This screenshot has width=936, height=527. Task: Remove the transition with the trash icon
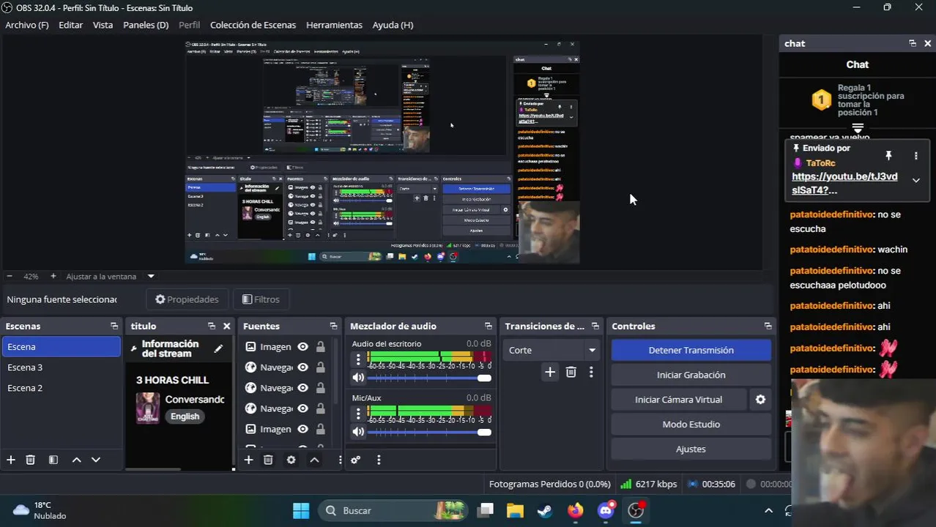pyautogui.click(x=571, y=372)
